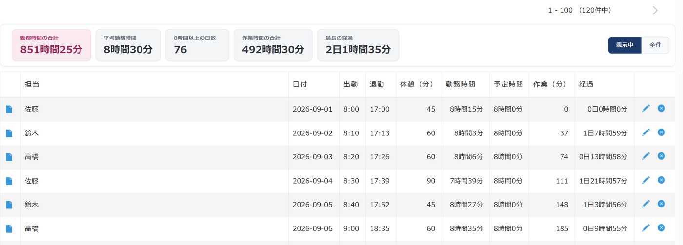Click the 退勤 time 18:35
683x245 pixels.
click(x=380, y=228)
